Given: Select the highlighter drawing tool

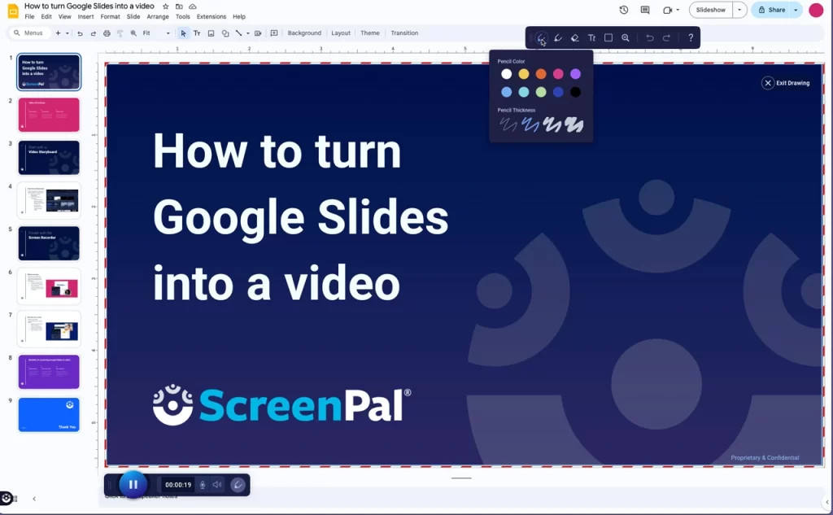Looking at the screenshot, I should pos(558,37).
